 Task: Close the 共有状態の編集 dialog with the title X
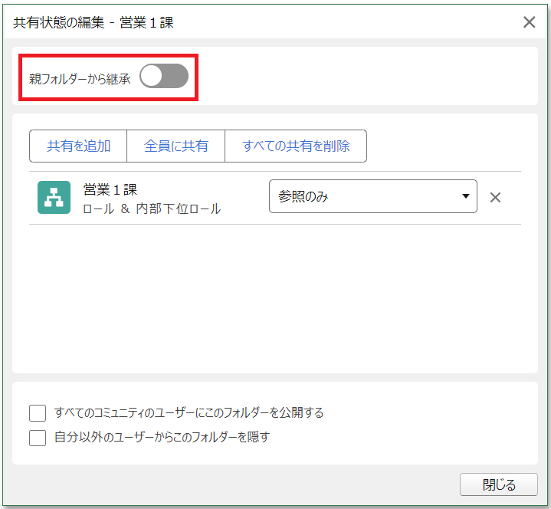[x=529, y=22]
